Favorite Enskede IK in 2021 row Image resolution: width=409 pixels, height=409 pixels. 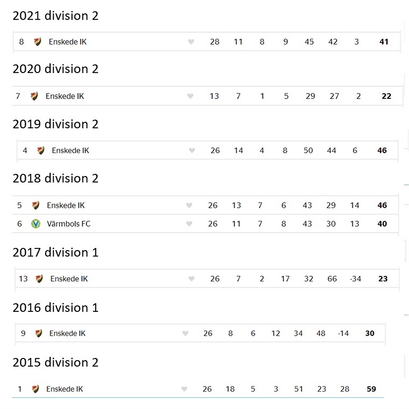pos(191,42)
